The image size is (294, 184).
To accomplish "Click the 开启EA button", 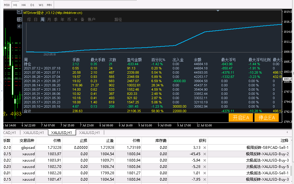I will click(x=241, y=118).
